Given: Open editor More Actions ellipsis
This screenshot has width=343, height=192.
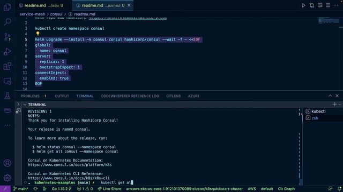Looking at the screenshot, I should (x=336, y=5).
